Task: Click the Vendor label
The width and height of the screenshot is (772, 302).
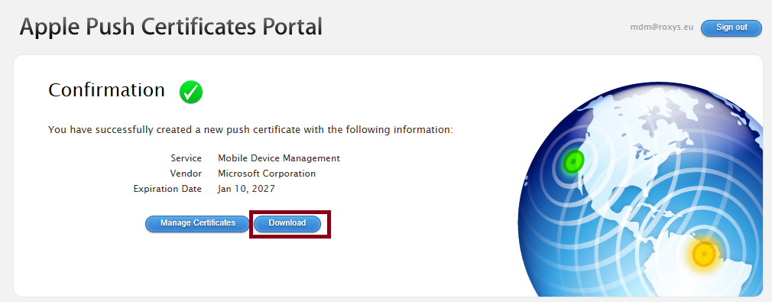Action: click(x=186, y=174)
